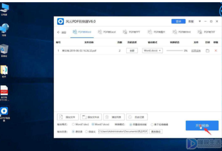
Task: Open 客服 customer service
Action: 191,21
